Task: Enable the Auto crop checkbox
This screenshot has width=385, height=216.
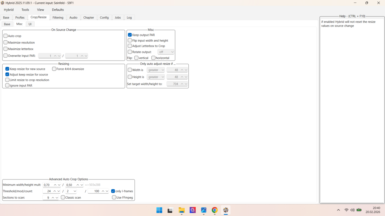Action: click(5, 36)
